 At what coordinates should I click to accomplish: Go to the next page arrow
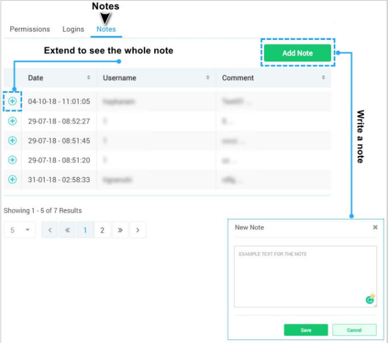pos(138,230)
